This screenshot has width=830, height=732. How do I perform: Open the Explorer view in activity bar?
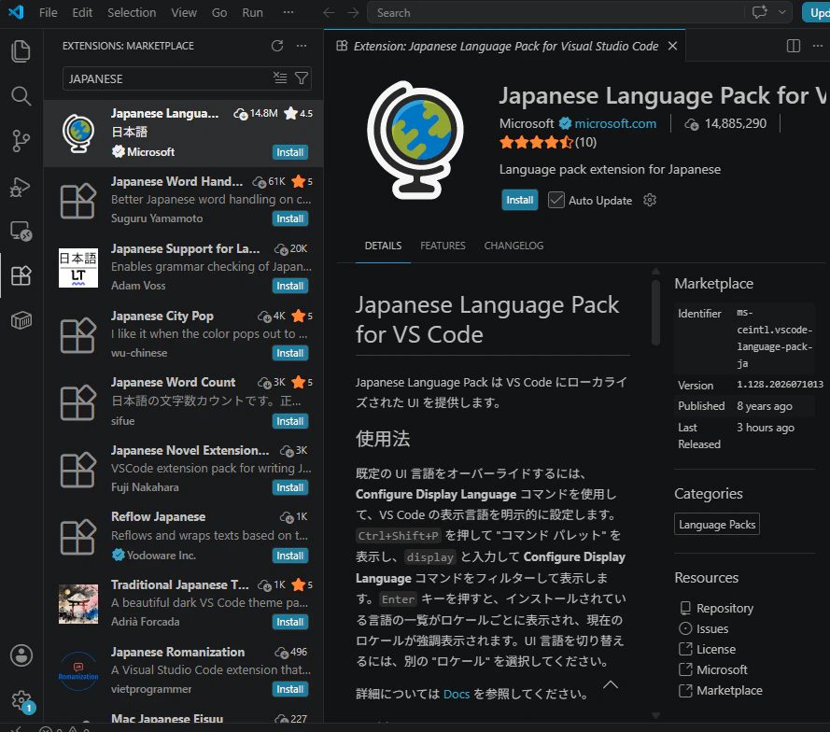tap(21, 51)
